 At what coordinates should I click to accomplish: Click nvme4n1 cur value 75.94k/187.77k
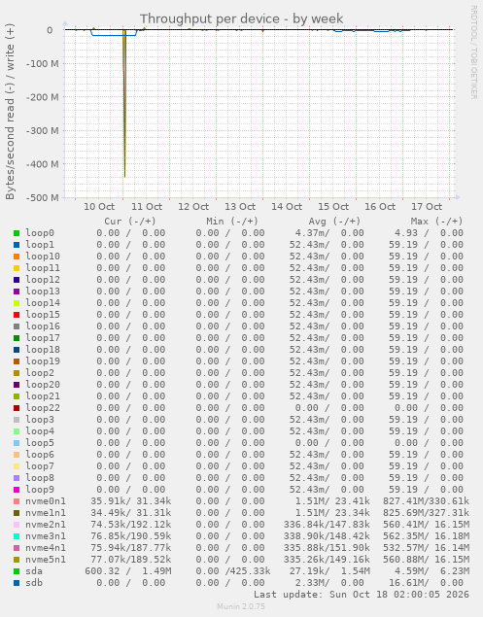pos(130,548)
